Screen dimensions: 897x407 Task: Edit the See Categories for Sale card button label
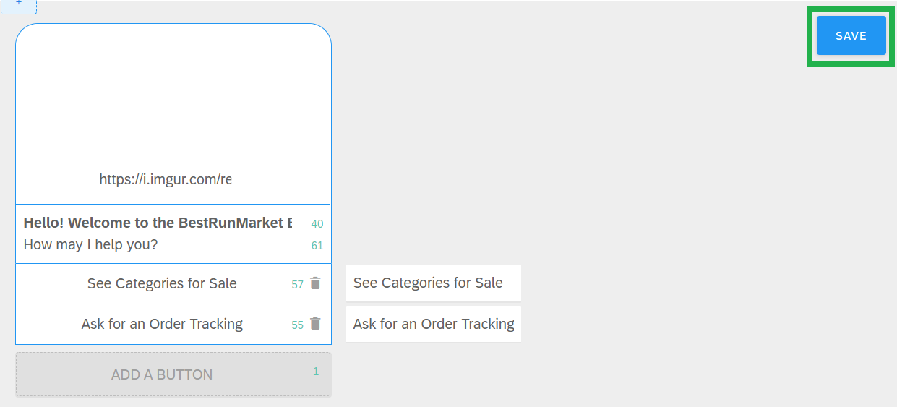click(x=162, y=283)
